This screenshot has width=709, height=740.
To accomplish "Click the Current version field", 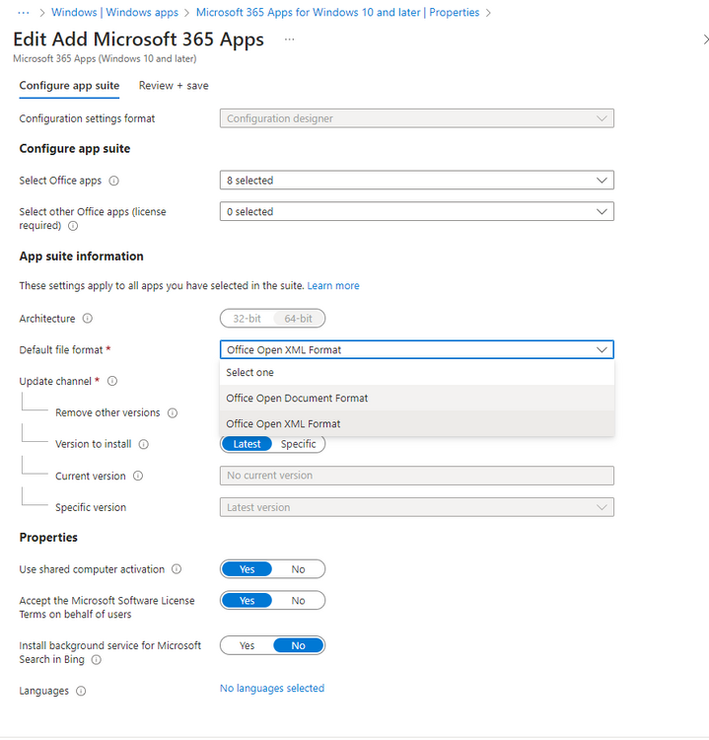I will [x=417, y=476].
